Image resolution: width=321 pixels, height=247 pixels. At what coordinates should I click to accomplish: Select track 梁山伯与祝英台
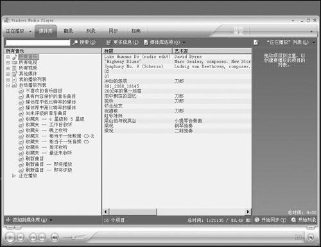(120, 121)
